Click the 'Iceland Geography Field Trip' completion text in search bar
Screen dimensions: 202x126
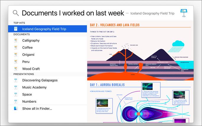(152, 13)
